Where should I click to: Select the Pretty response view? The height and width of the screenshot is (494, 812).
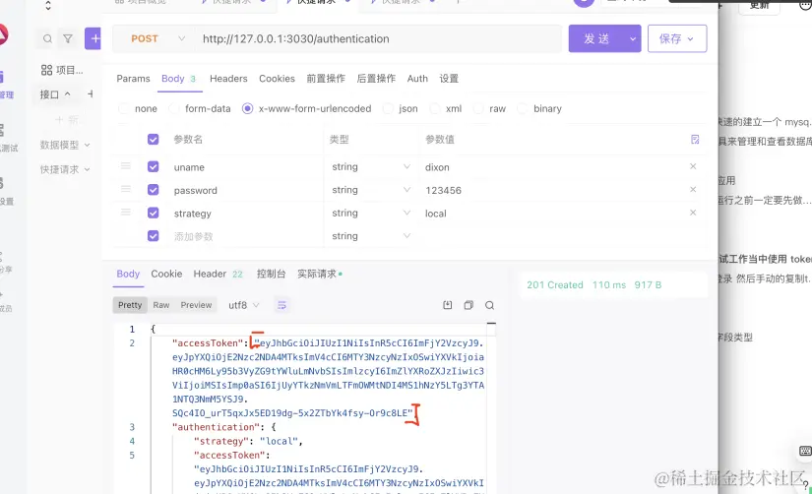[x=130, y=305]
